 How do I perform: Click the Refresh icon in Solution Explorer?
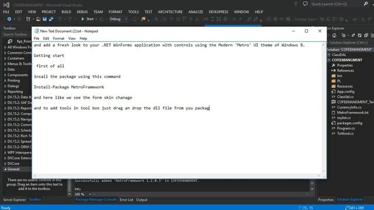point(360,36)
